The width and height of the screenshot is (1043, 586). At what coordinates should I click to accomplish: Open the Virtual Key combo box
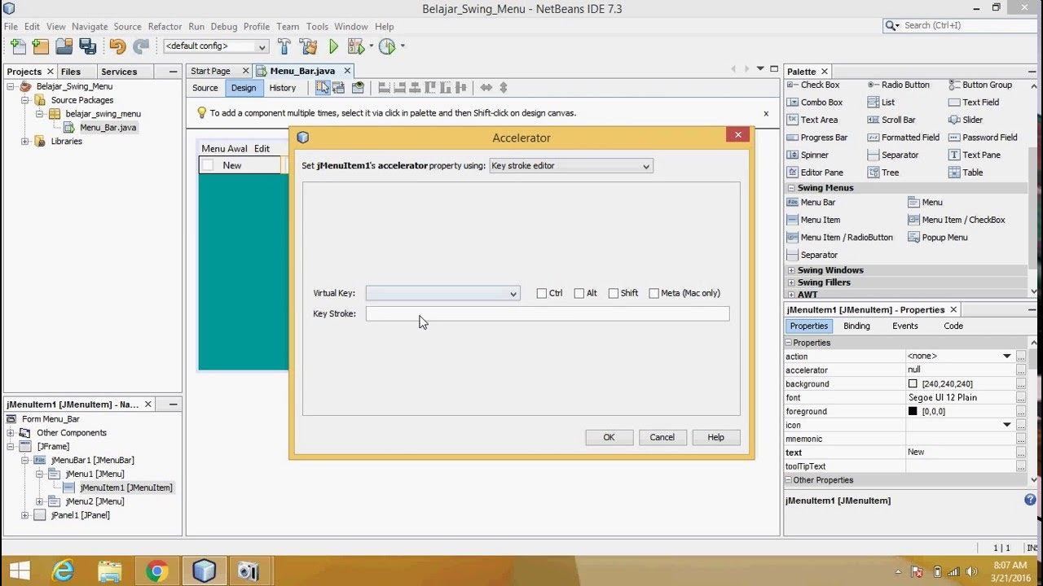[442, 293]
